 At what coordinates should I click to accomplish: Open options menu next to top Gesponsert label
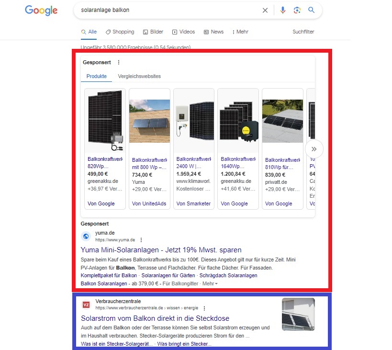click(119, 62)
